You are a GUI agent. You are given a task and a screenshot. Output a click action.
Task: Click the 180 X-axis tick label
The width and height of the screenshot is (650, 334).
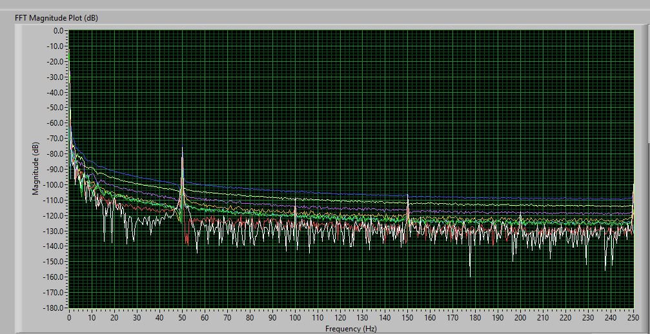[x=476, y=317]
